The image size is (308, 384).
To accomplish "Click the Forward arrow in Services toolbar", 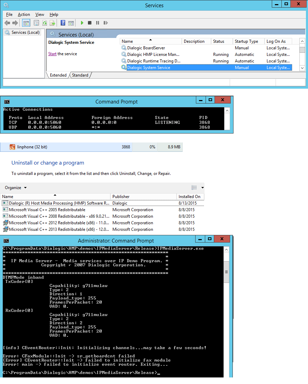I will click(x=15, y=23).
